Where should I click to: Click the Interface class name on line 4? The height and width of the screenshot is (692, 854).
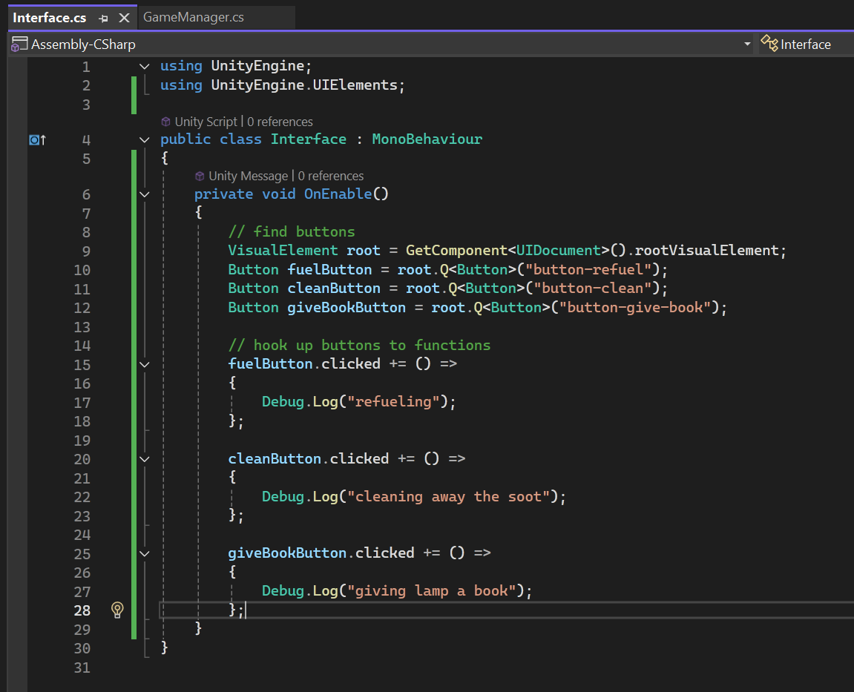coord(308,139)
